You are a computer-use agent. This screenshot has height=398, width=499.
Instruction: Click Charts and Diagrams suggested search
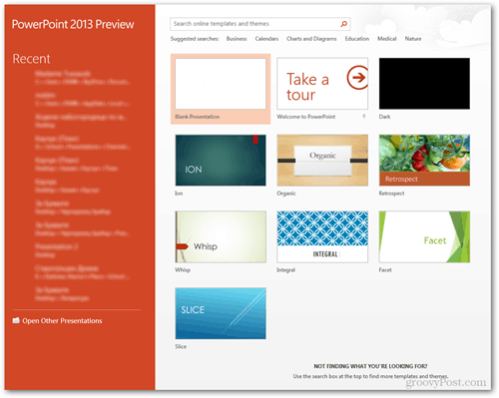coord(311,39)
